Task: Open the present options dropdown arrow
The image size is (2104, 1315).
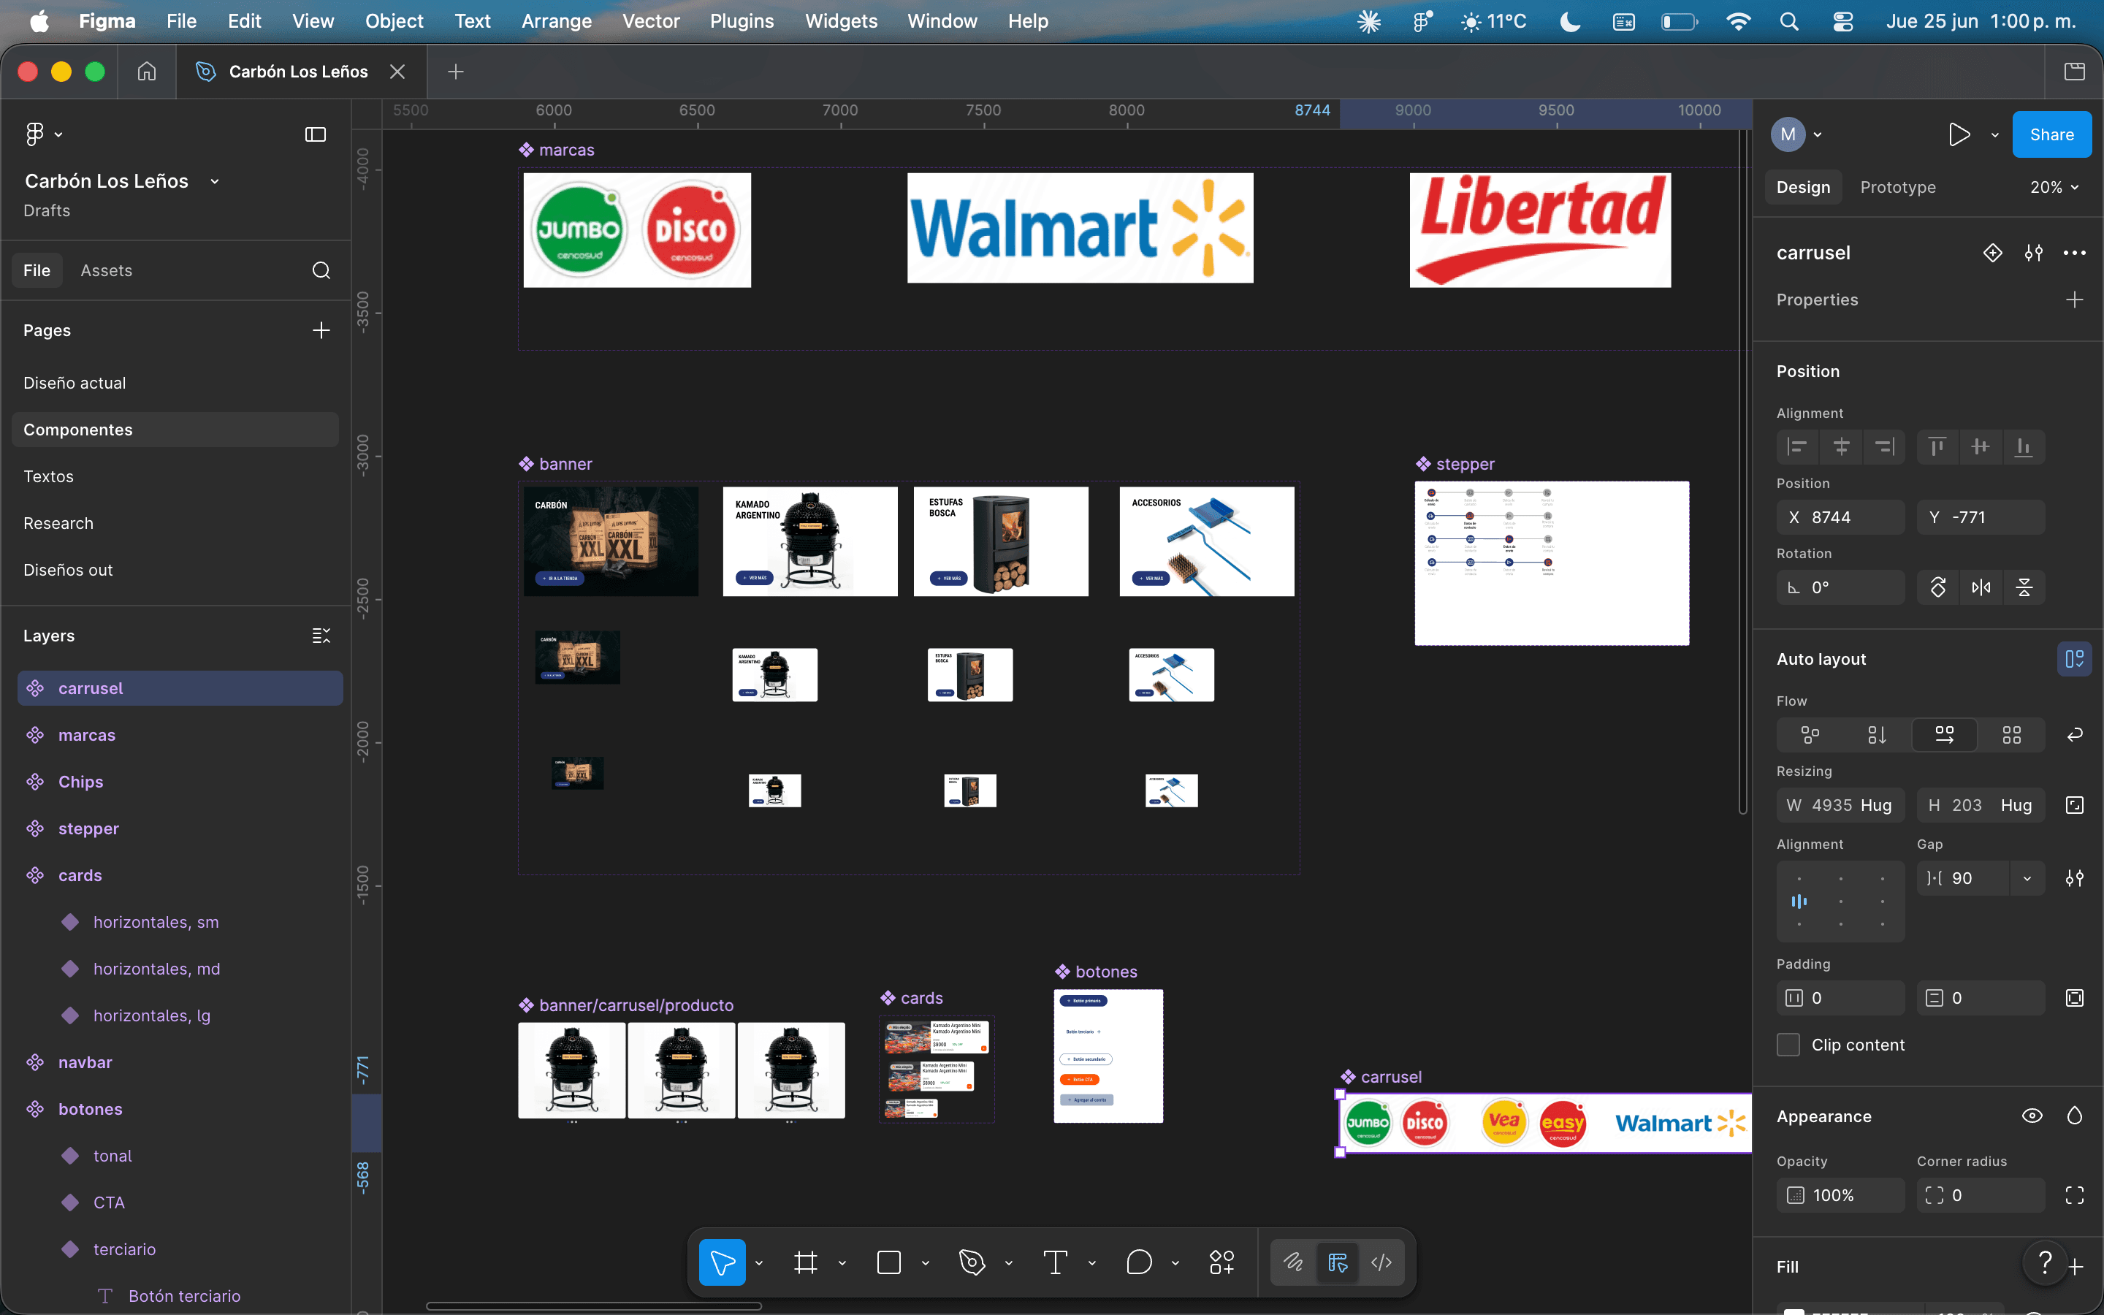Action: coord(1994,135)
